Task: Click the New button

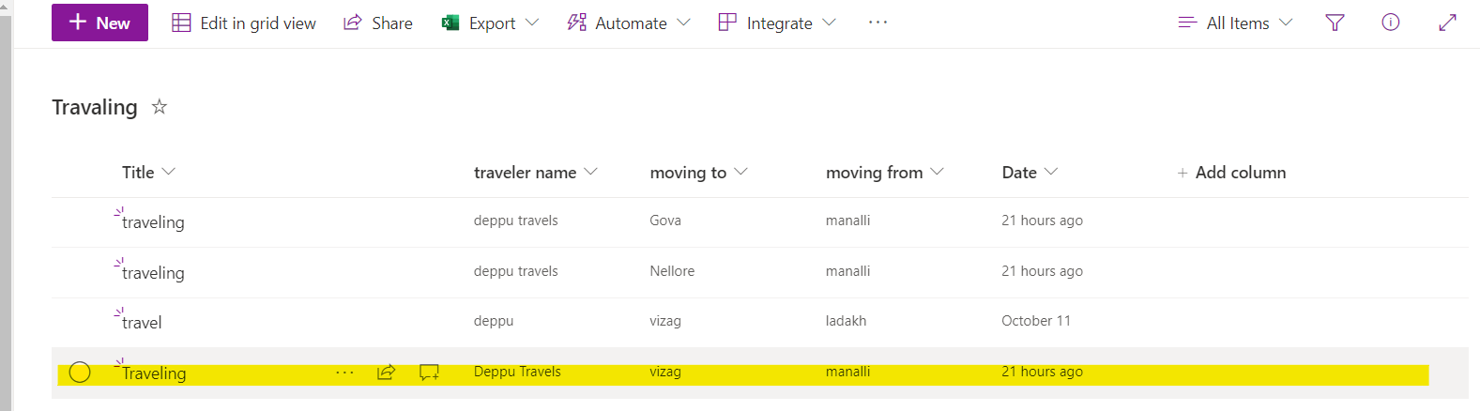Action: pos(99,23)
